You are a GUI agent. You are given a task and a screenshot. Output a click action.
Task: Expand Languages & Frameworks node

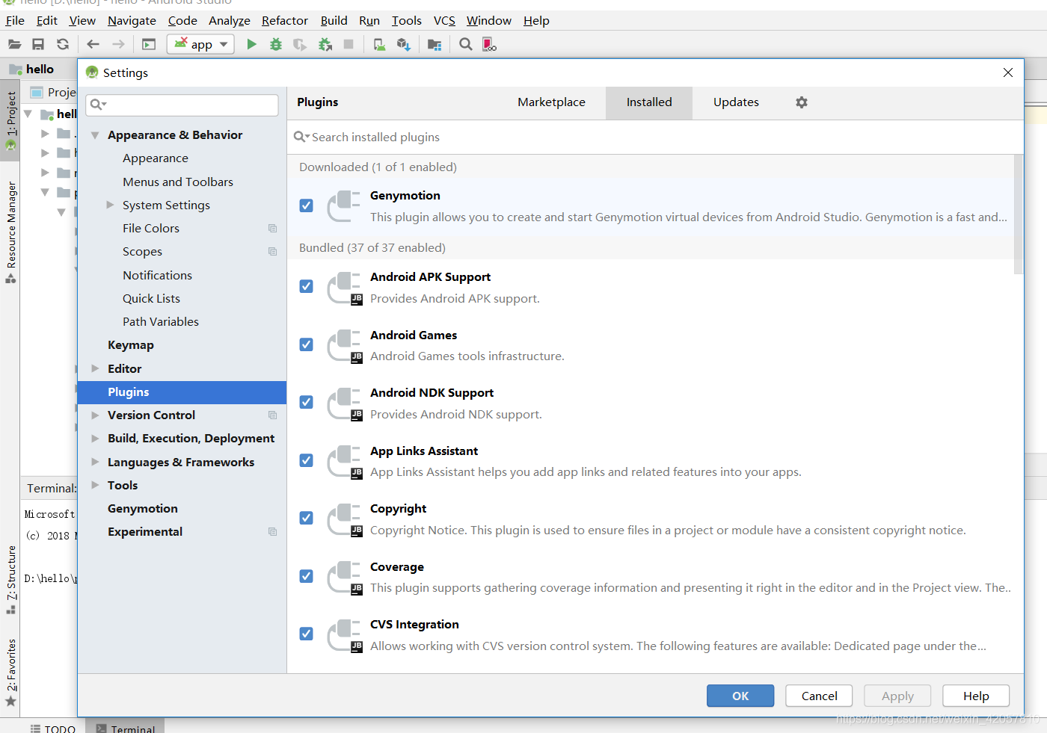coord(95,462)
